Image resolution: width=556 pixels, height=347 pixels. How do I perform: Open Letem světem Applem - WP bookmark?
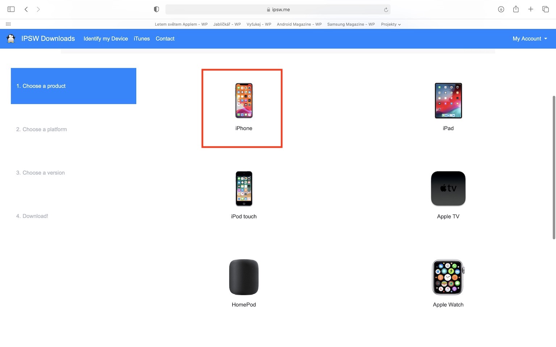pyautogui.click(x=181, y=24)
